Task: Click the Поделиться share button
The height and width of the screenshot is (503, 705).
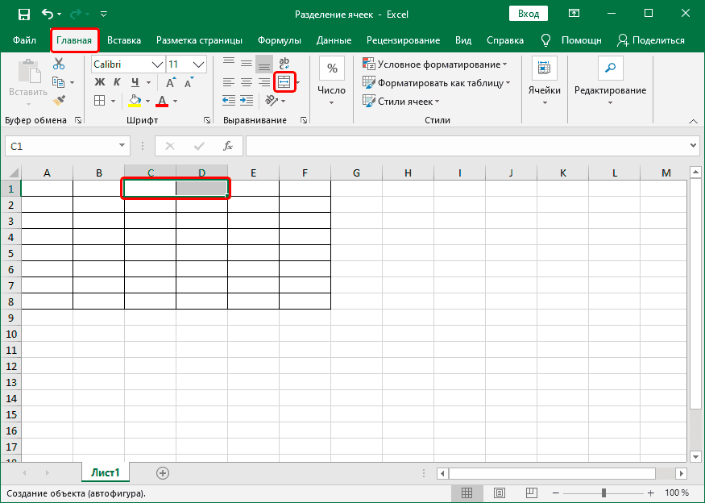Action: coord(650,40)
